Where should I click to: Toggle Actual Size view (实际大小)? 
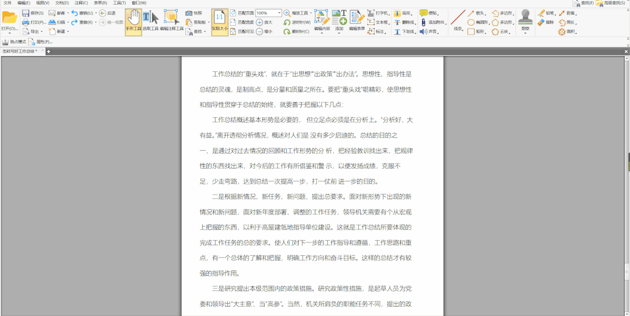pyautogui.click(x=220, y=22)
